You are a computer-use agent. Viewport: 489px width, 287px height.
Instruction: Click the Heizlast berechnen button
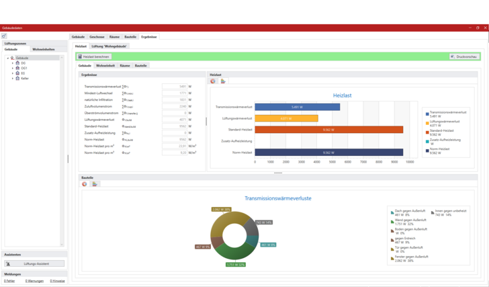pyautogui.click(x=94, y=56)
